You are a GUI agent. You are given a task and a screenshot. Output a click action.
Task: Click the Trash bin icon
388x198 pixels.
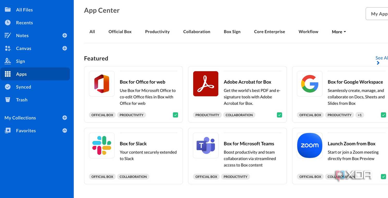(x=8, y=100)
